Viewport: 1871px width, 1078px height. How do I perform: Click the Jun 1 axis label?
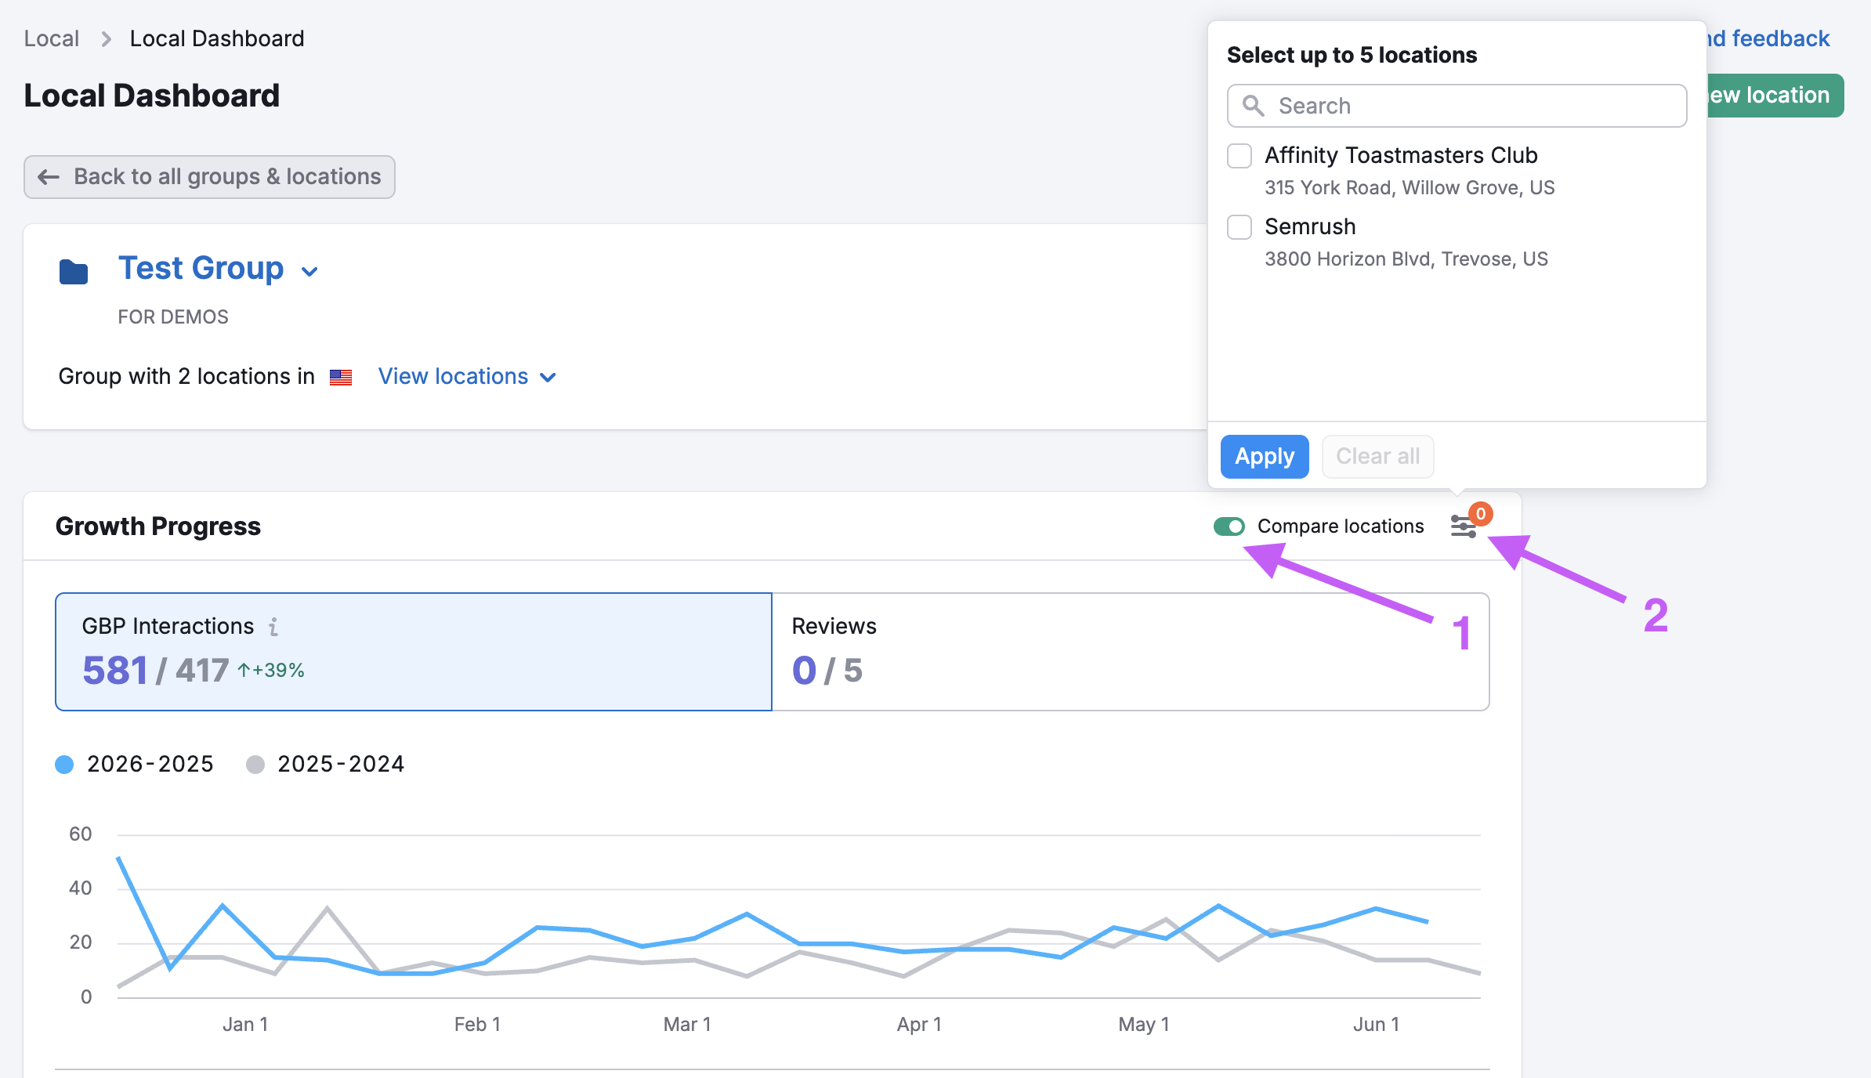click(x=1376, y=1025)
